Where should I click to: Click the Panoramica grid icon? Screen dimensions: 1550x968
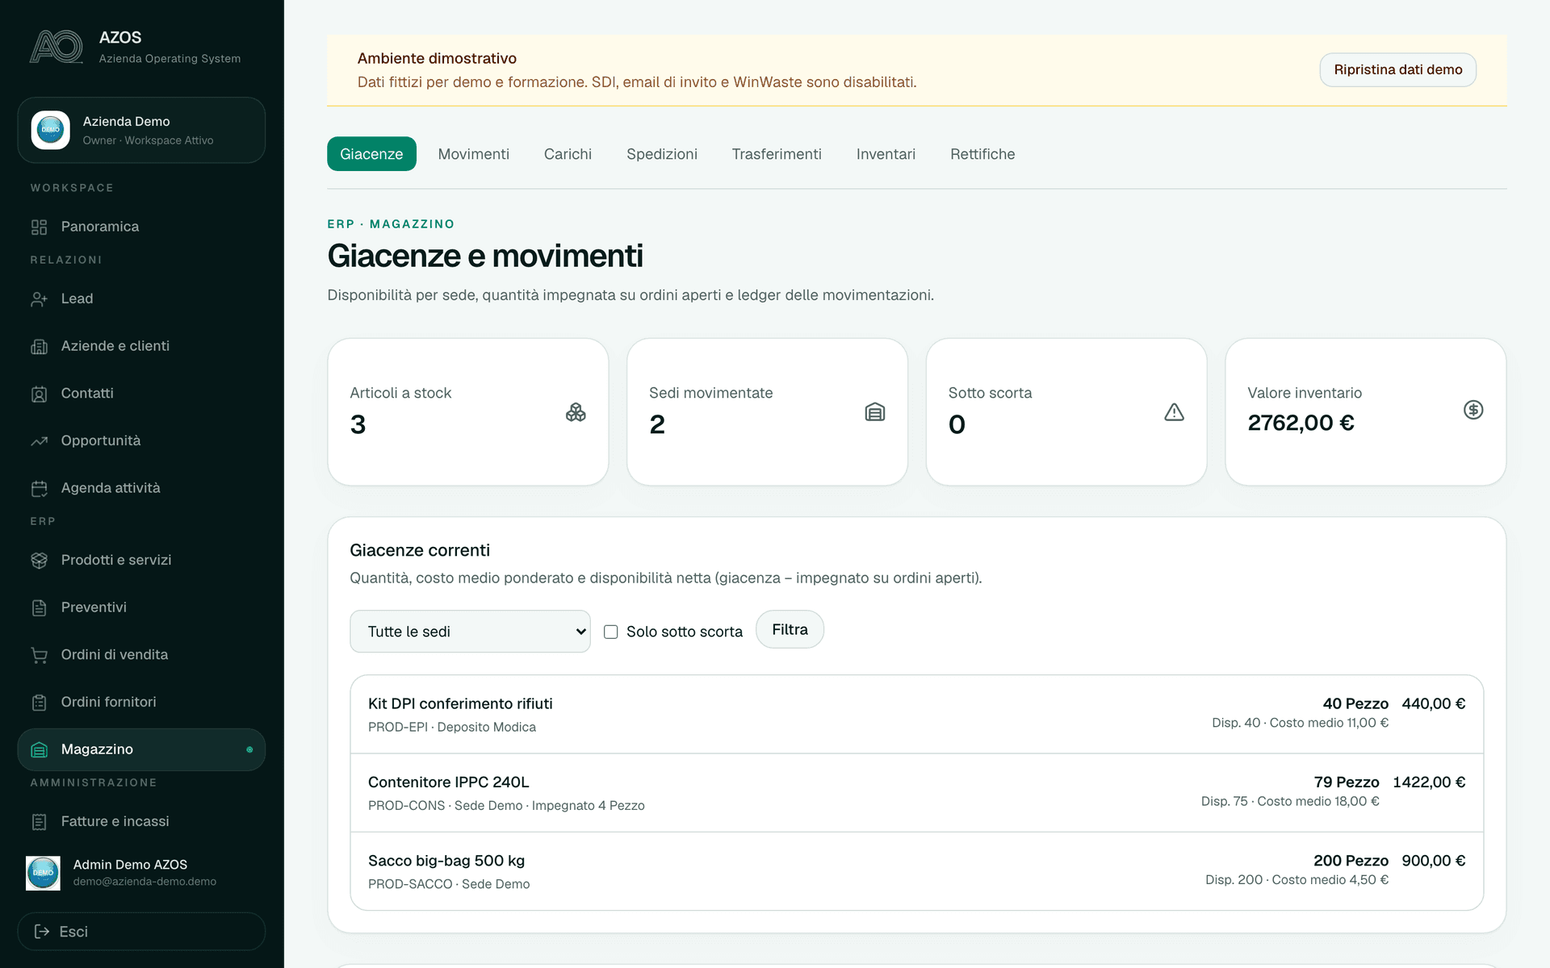click(39, 227)
